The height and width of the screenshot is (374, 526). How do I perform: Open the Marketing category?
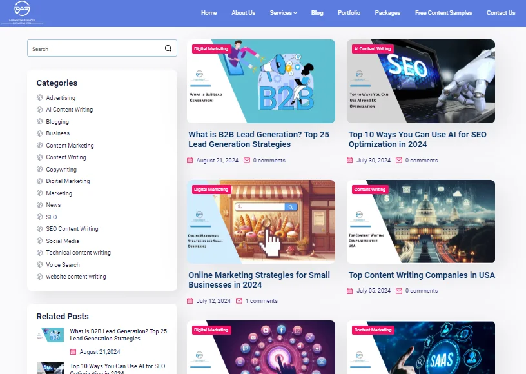59,193
